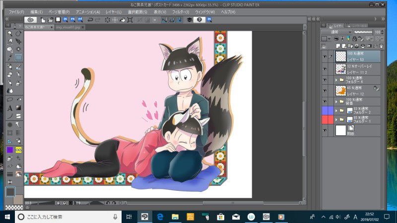Viewport: 397px width, 223px height.
Task: Select the レイヤー 12 orange thumbnail
Action: [341, 91]
